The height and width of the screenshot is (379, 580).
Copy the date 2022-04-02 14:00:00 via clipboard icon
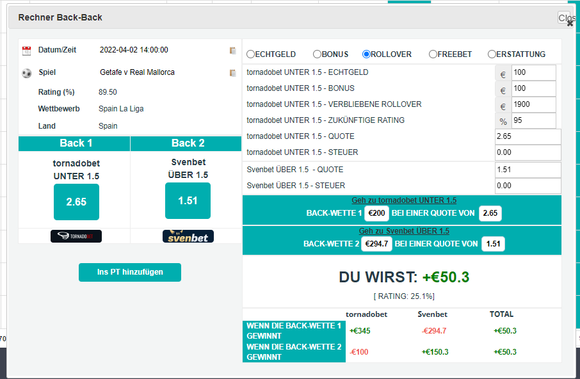pos(232,51)
